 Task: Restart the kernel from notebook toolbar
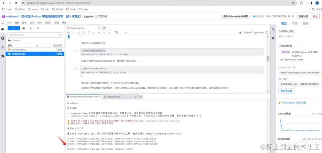(x=104, y=33)
